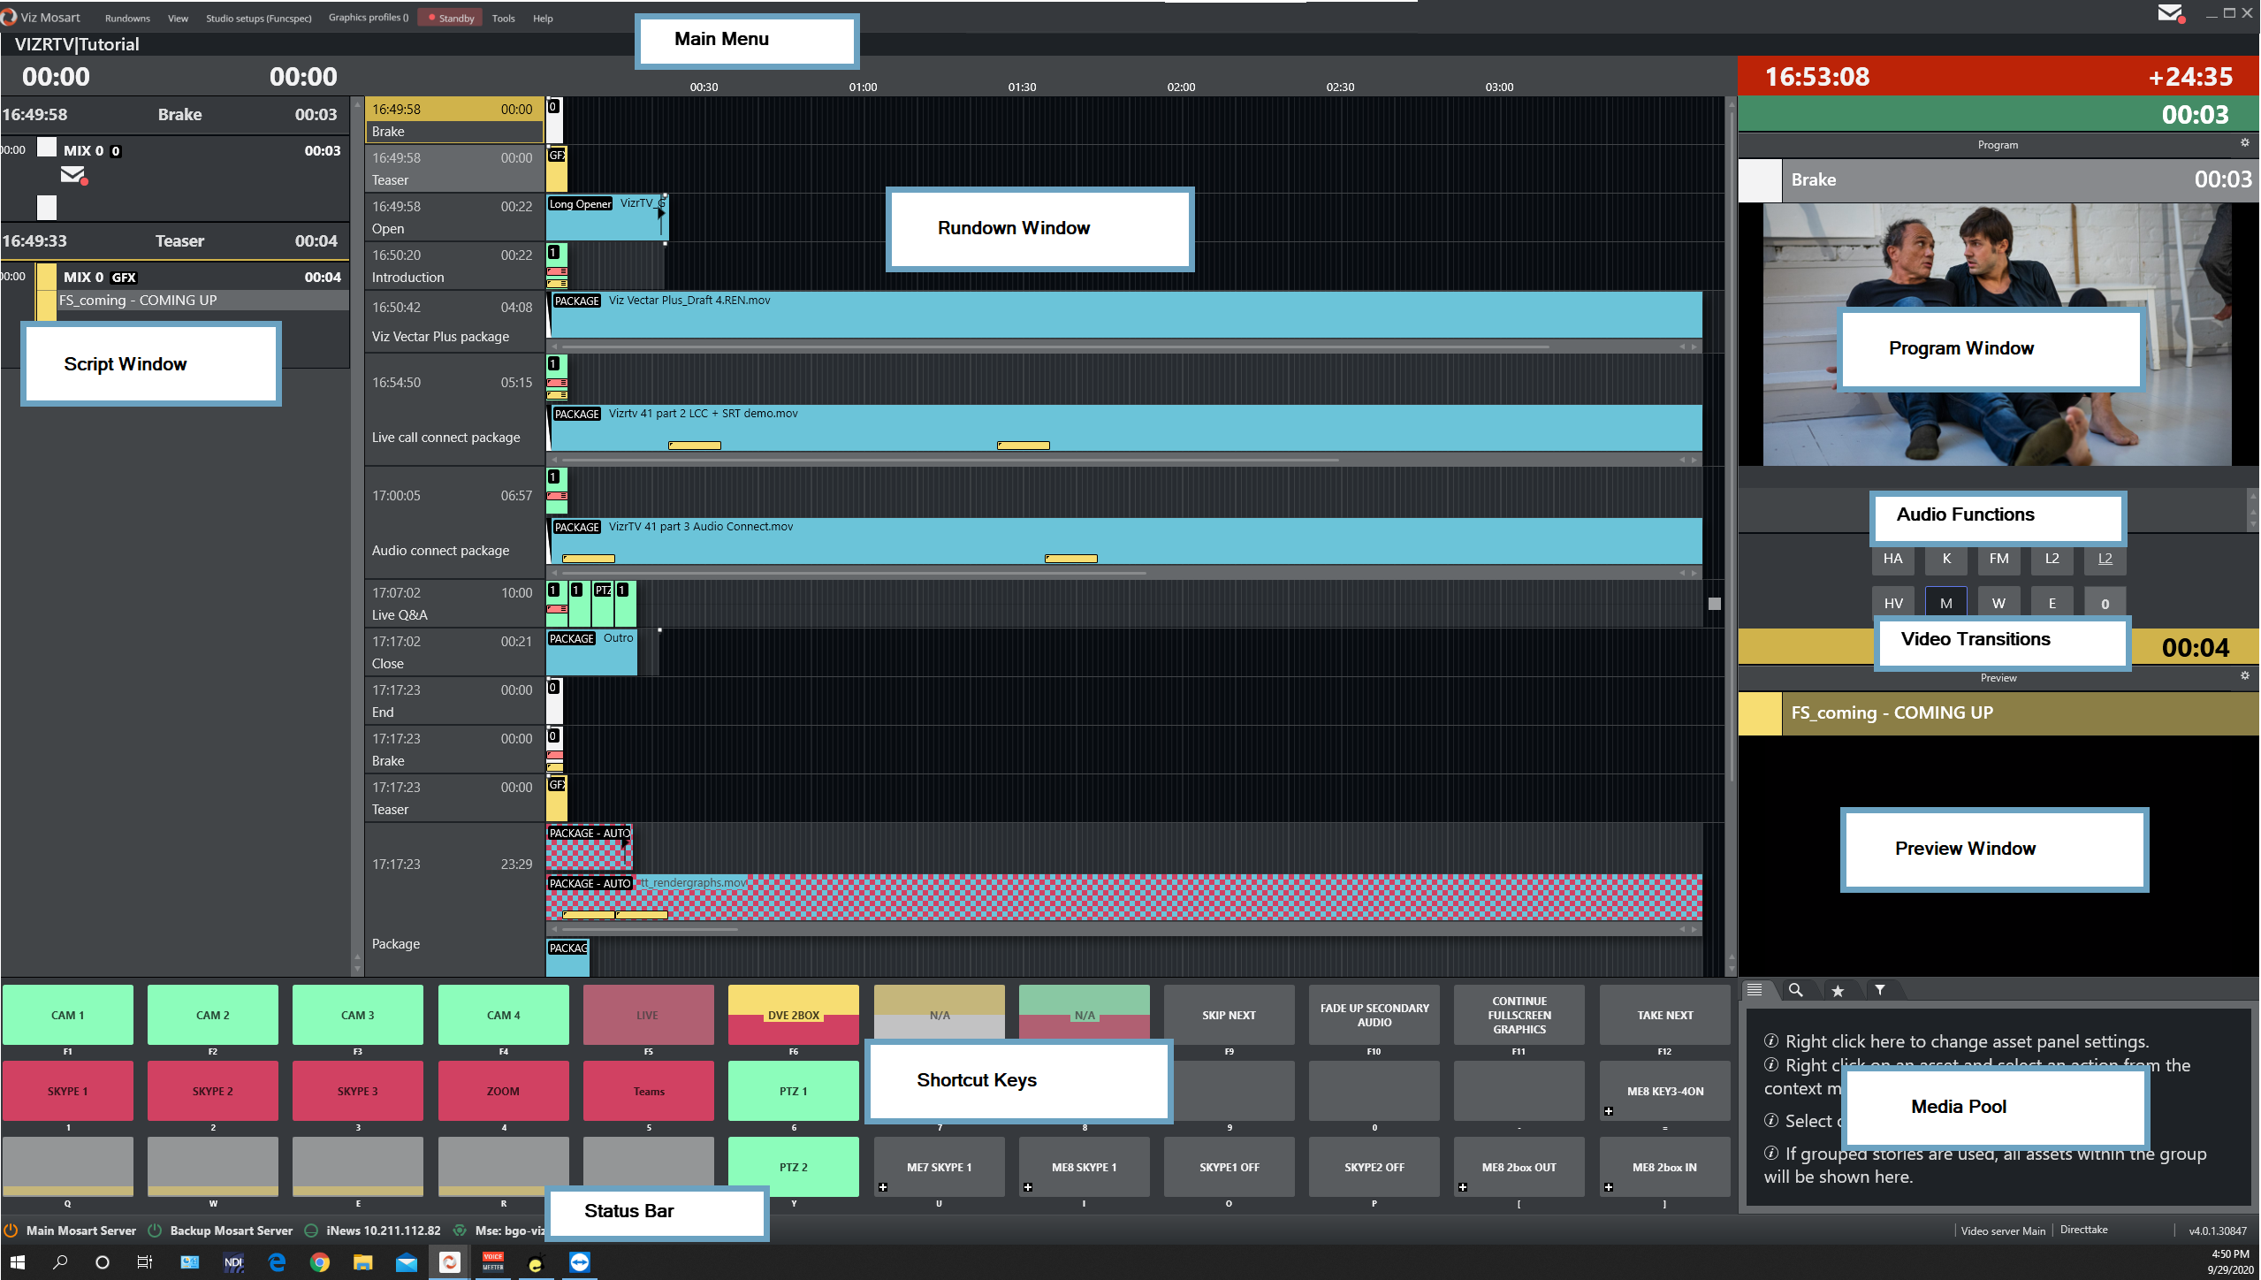Open media pool favorites star tab
The height and width of the screenshot is (1280, 2261).
(x=1838, y=990)
